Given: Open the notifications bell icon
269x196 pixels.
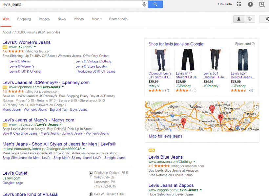Looking at the screenshot, I should (x=250, y=4).
